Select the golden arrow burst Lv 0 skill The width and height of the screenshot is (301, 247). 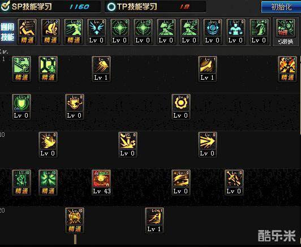point(208,145)
